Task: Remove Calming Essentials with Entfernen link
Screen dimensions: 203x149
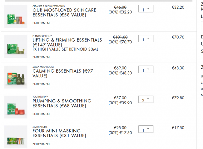Action: click(x=41, y=84)
